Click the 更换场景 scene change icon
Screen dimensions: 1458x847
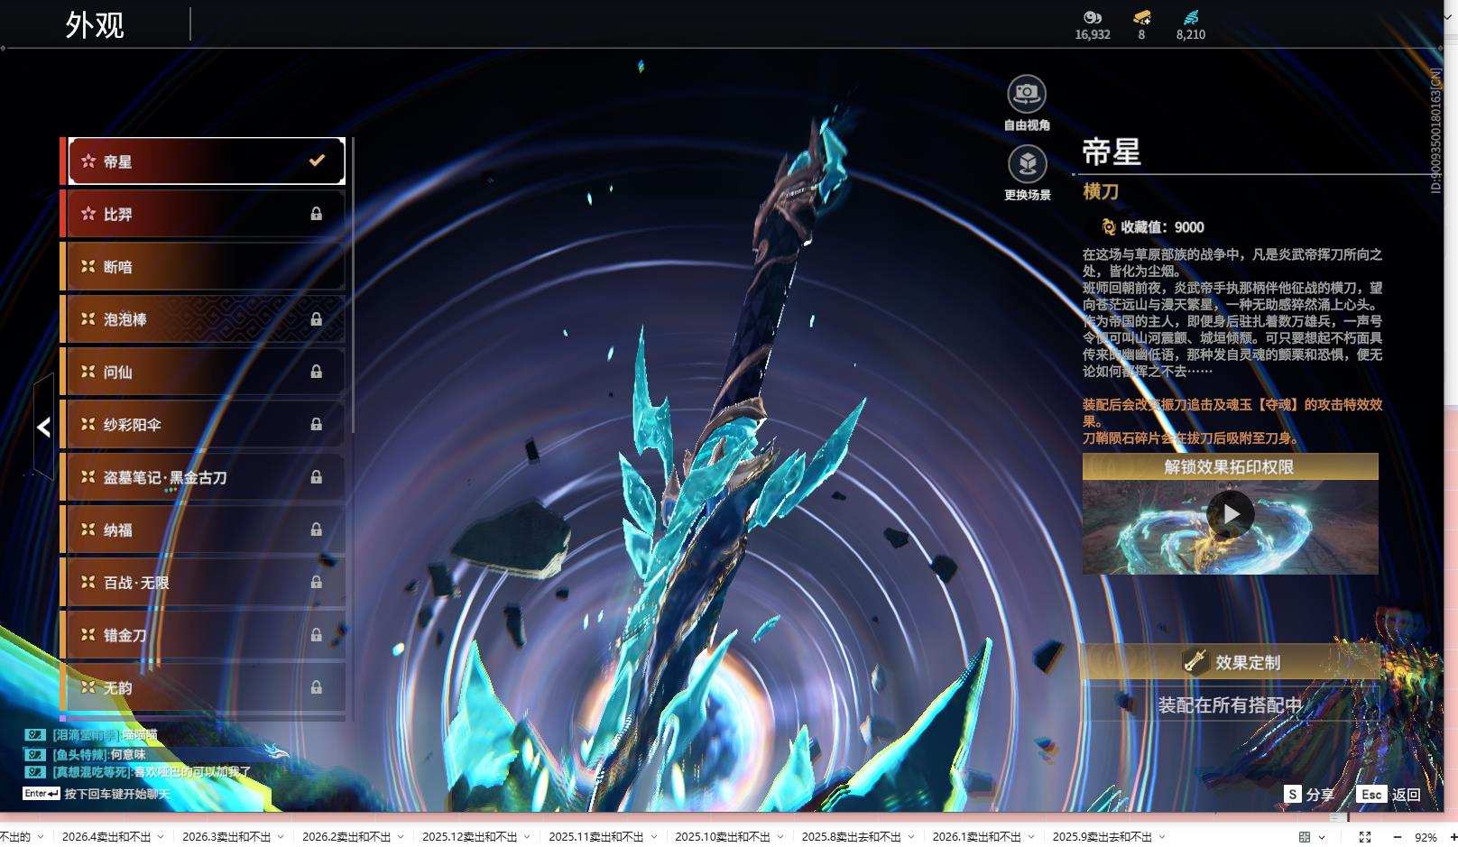[1027, 163]
